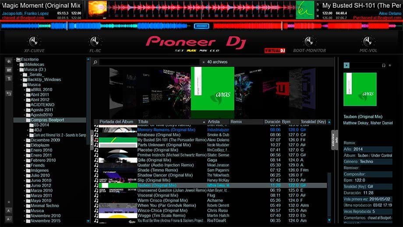Select the MAX window mode
Image resolution: width=403 pixels, height=227 pixels.
click(x=191, y=51)
